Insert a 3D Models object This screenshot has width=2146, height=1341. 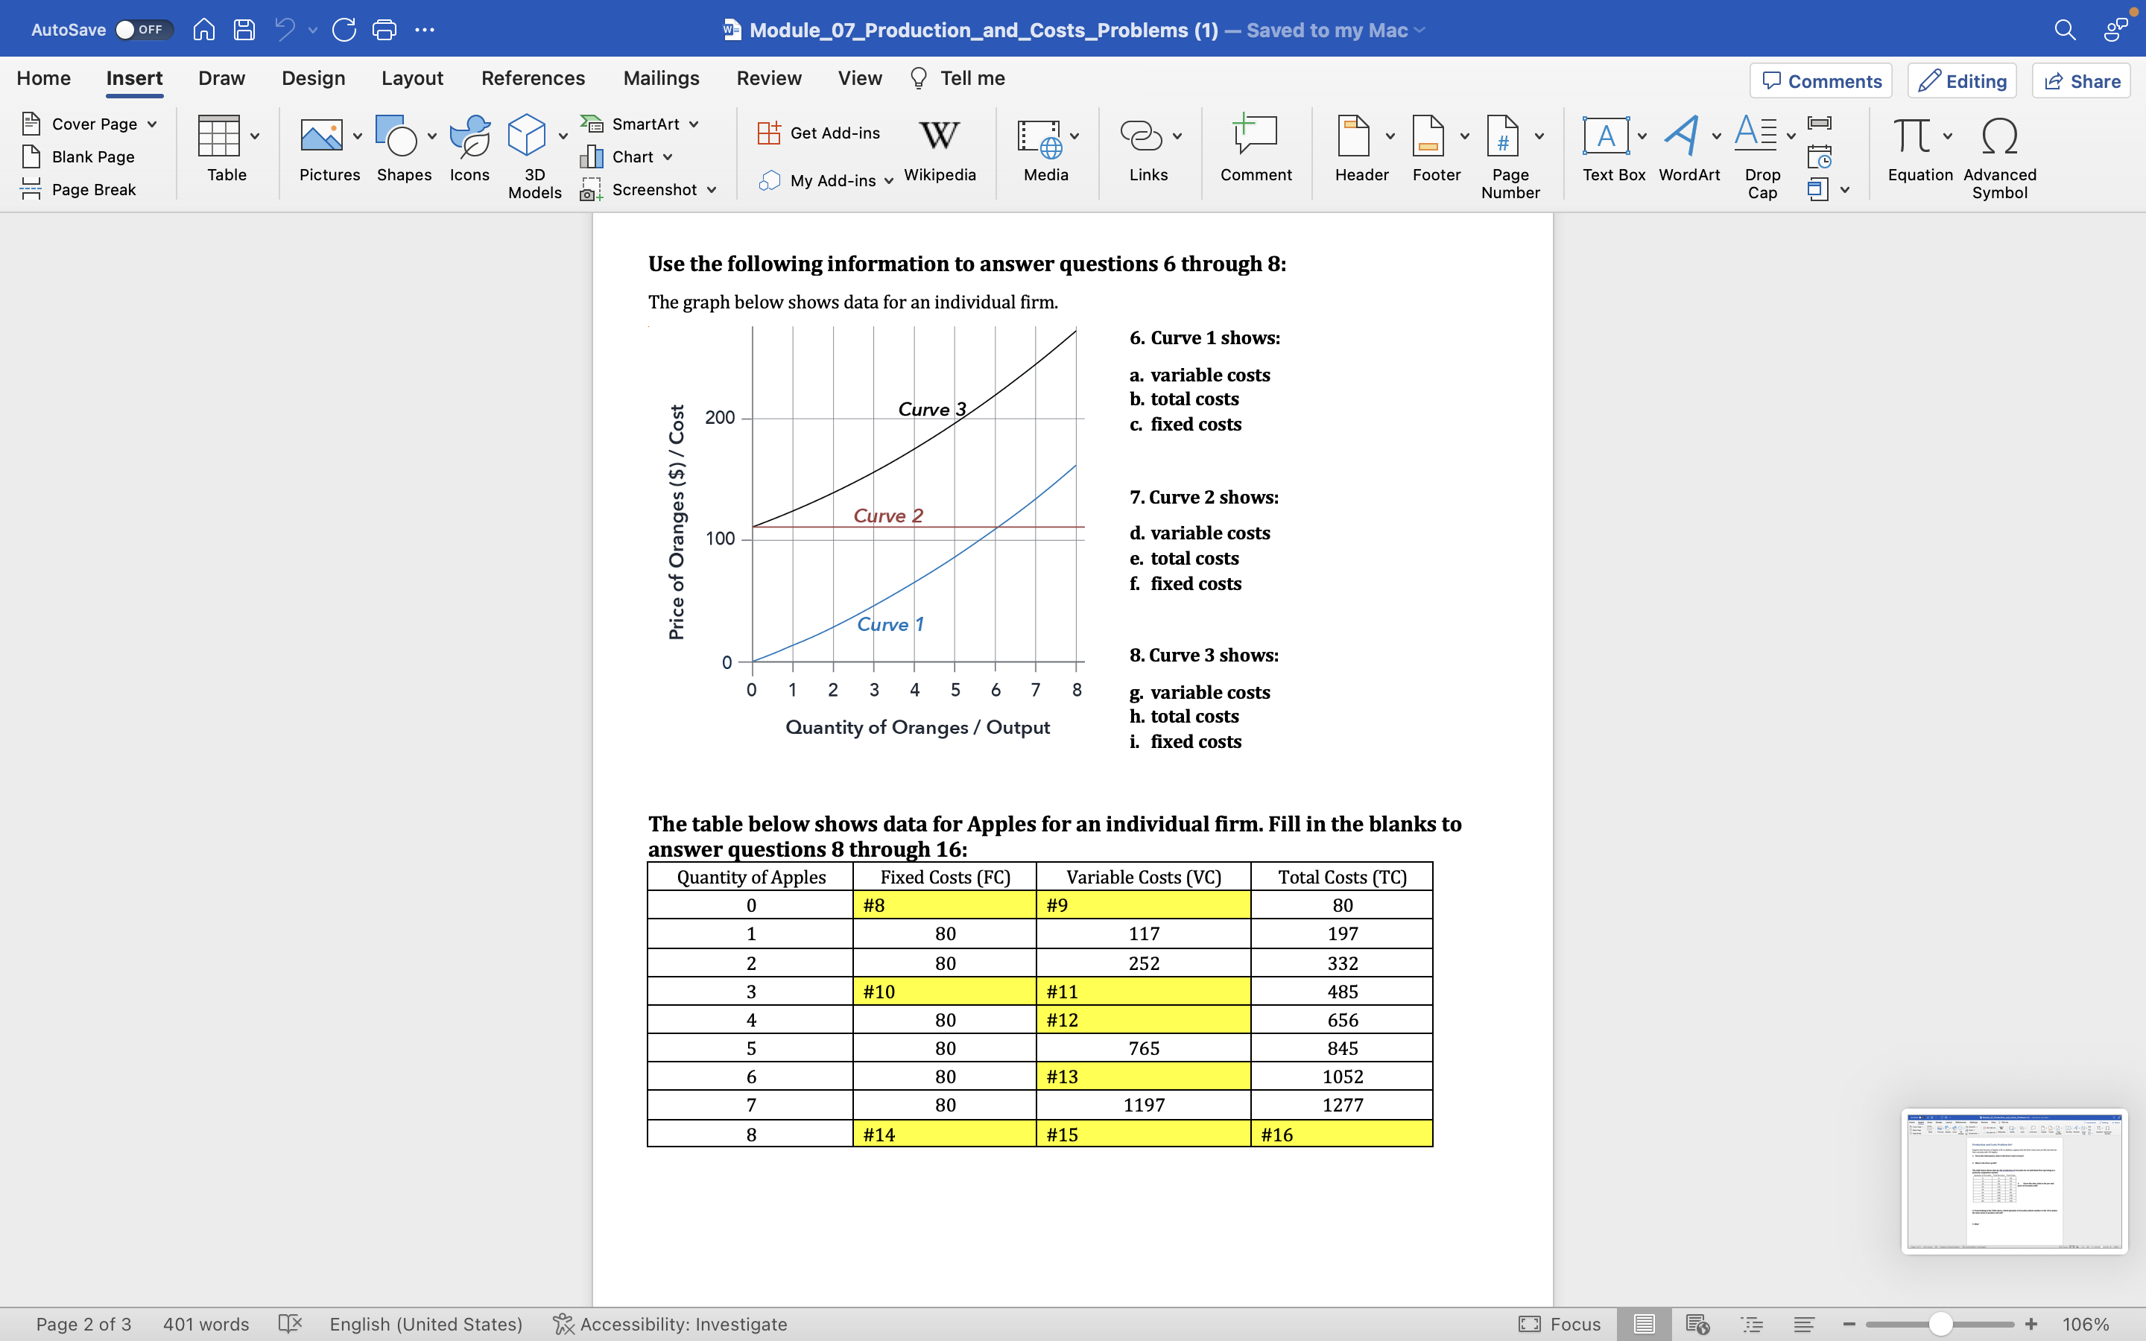tap(527, 138)
